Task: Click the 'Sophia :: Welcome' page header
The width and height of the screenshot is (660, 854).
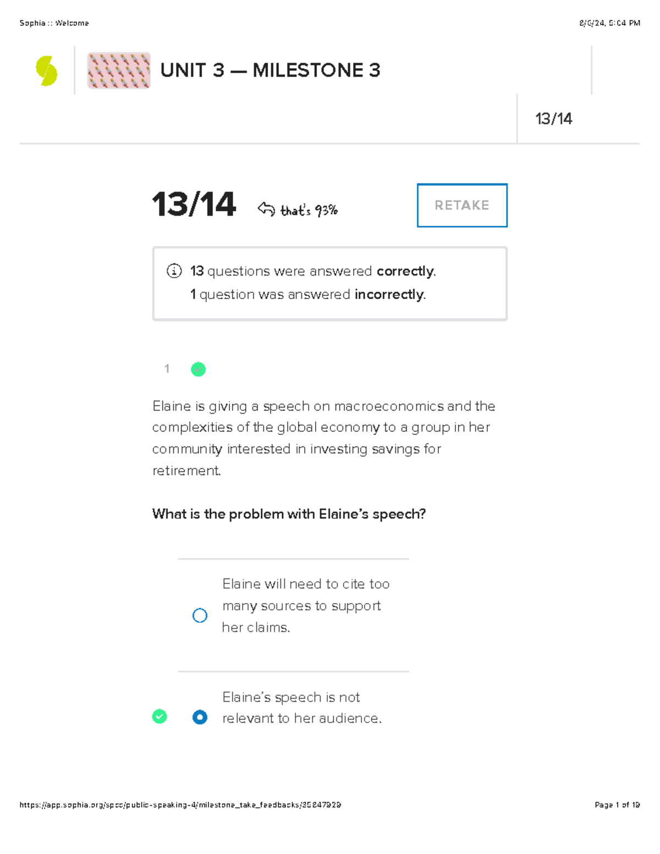Action: 54,23
